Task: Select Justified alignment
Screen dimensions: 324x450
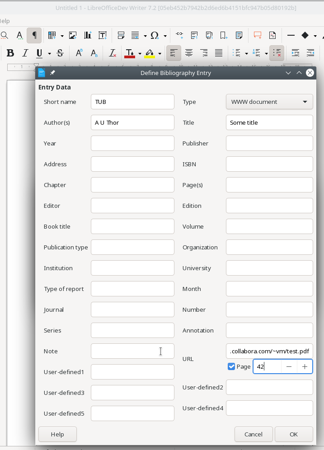Action: coord(219,53)
